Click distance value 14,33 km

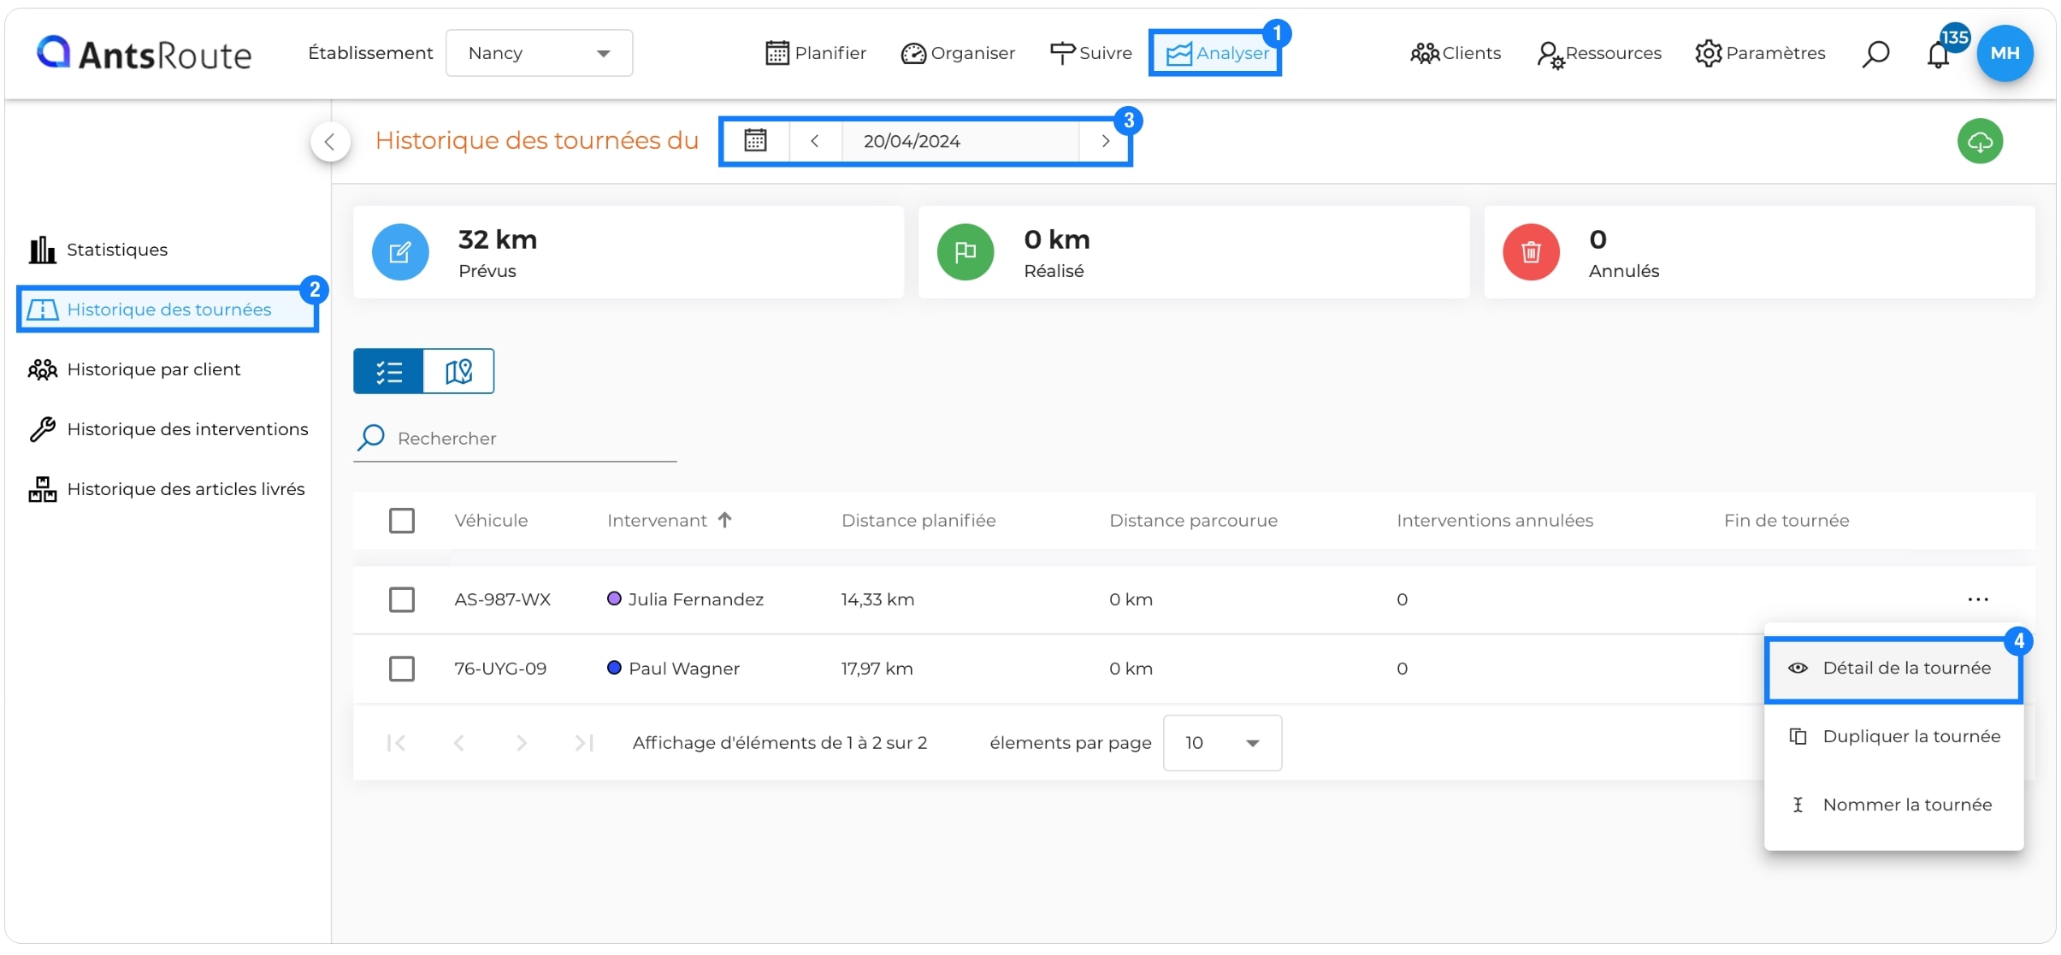pos(877,599)
